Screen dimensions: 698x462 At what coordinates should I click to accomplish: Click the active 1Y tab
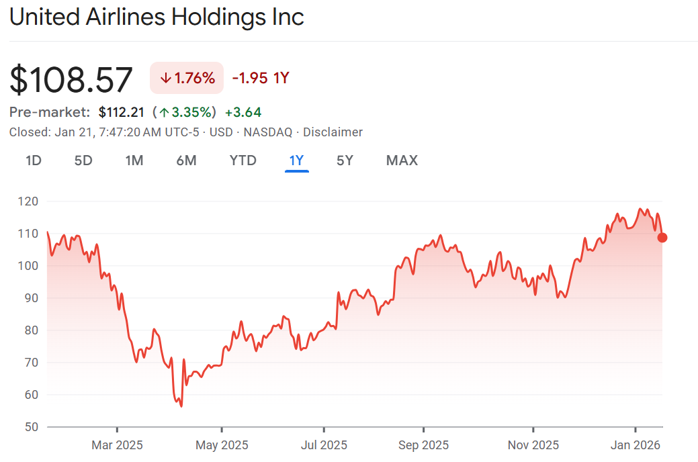296,160
